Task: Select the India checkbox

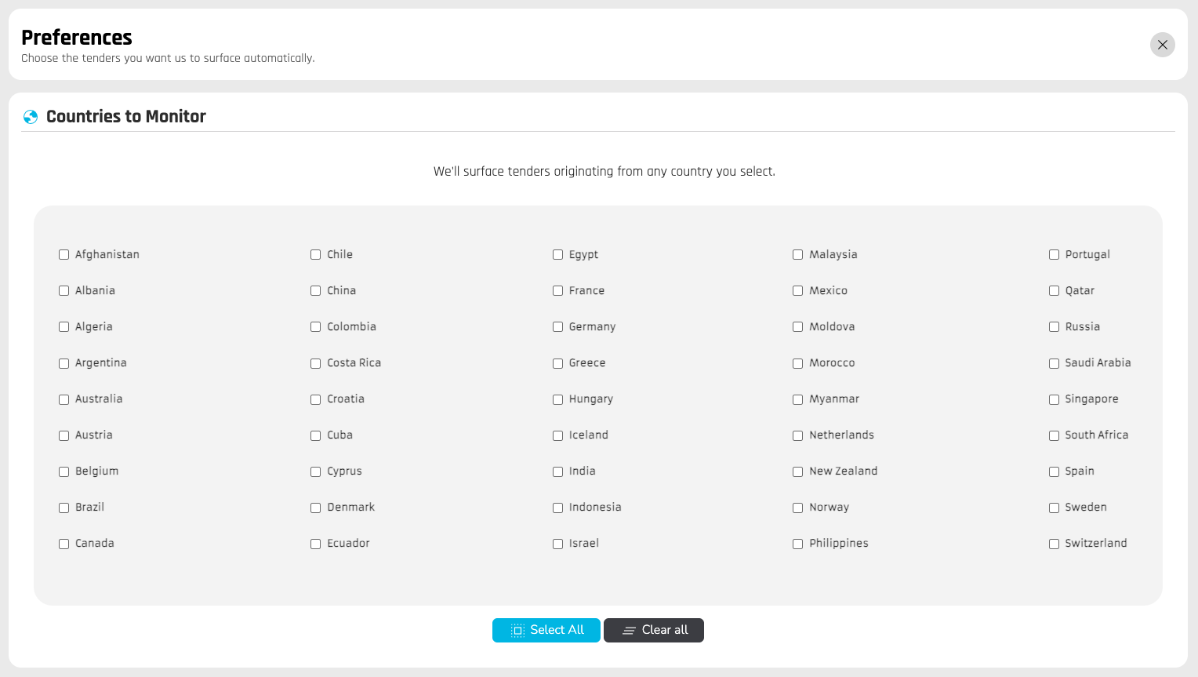Action: (558, 471)
